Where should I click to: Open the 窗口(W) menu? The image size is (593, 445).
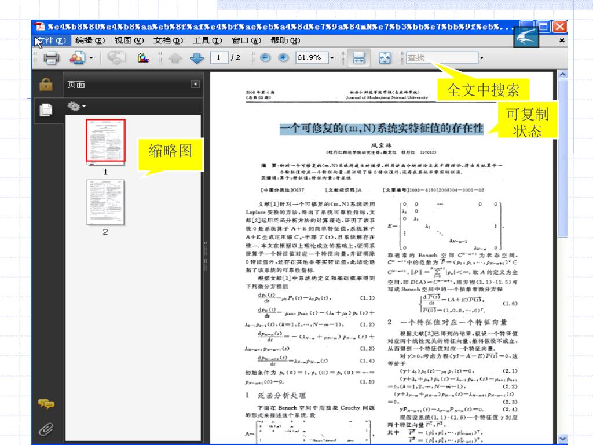[x=246, y=40]
